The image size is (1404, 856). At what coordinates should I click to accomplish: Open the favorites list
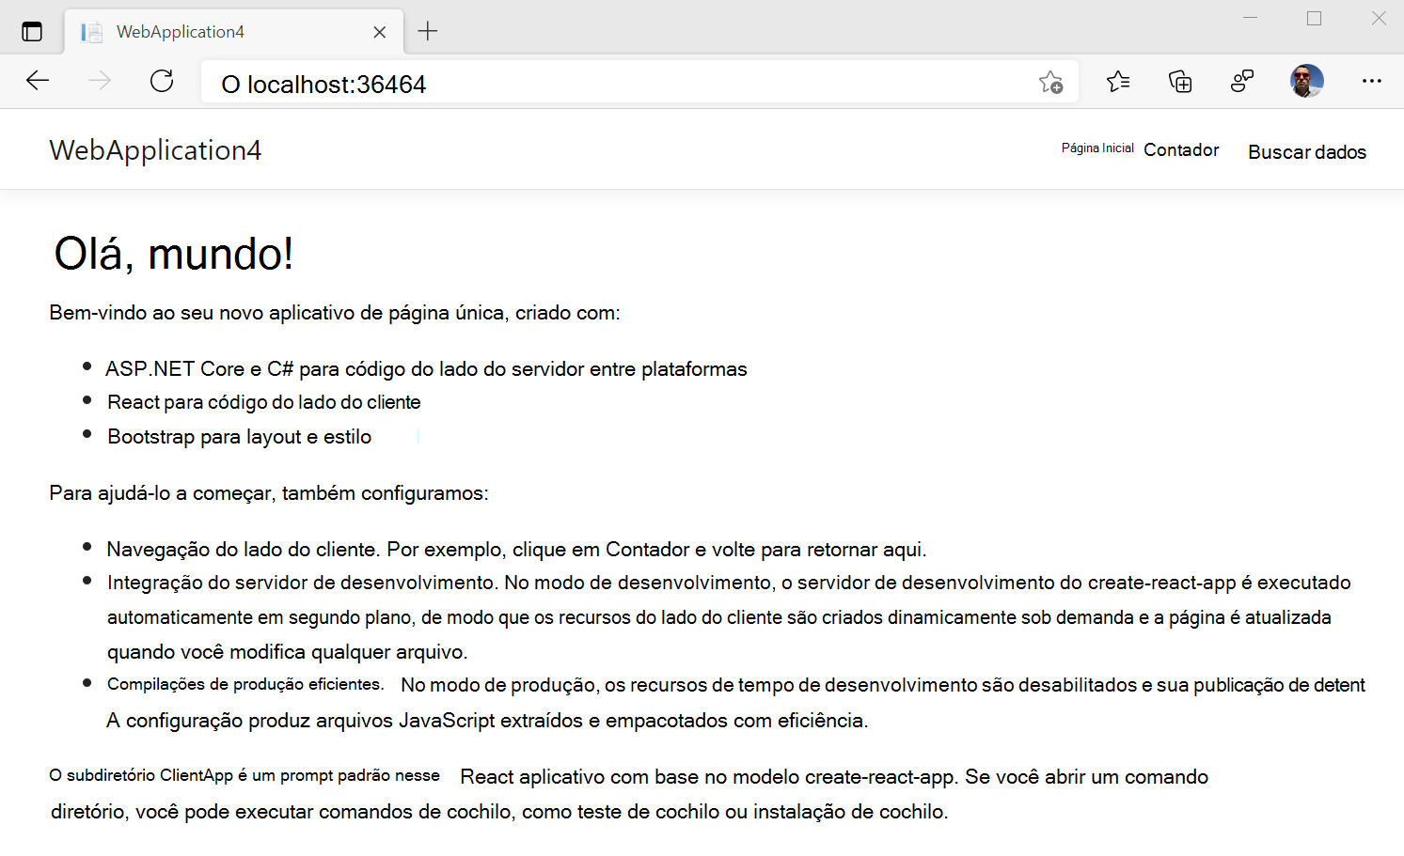point(1118,82)
